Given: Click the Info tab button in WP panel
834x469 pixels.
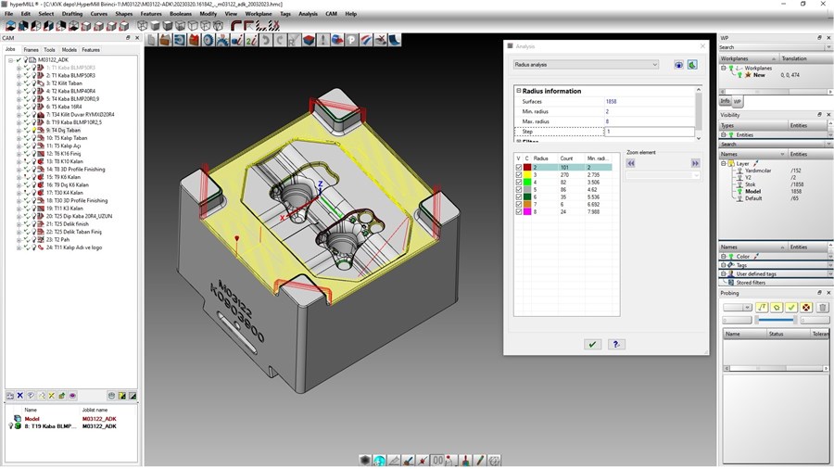Looking at the screenshot, I should pyautogui.click(x=725, y=101).
